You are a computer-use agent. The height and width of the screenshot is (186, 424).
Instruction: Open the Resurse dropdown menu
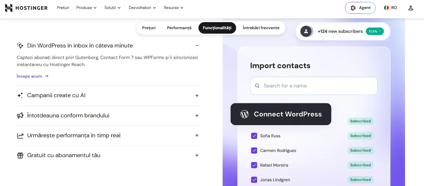[x=174, y=8]
